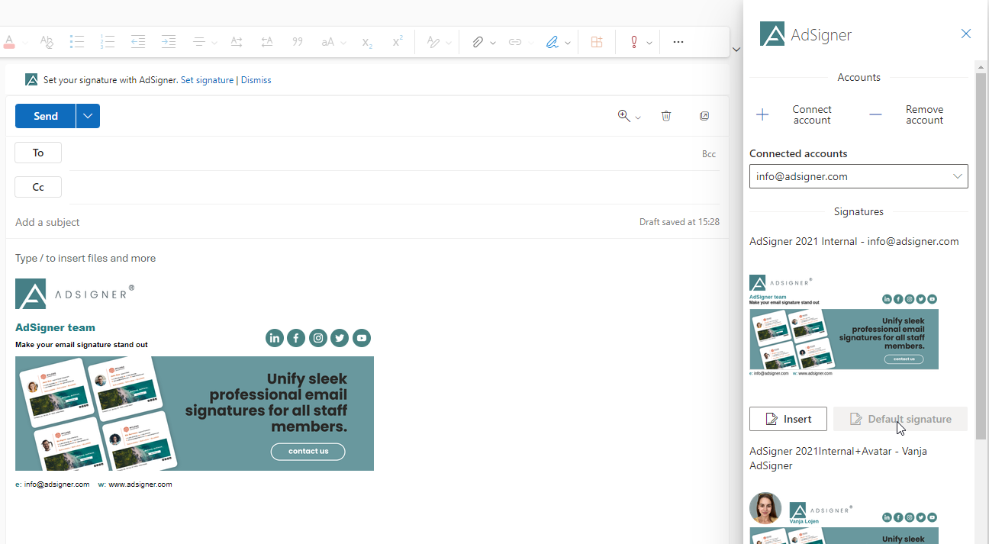Click info@adsigner.com in email signature

click(x=56, y=484)
